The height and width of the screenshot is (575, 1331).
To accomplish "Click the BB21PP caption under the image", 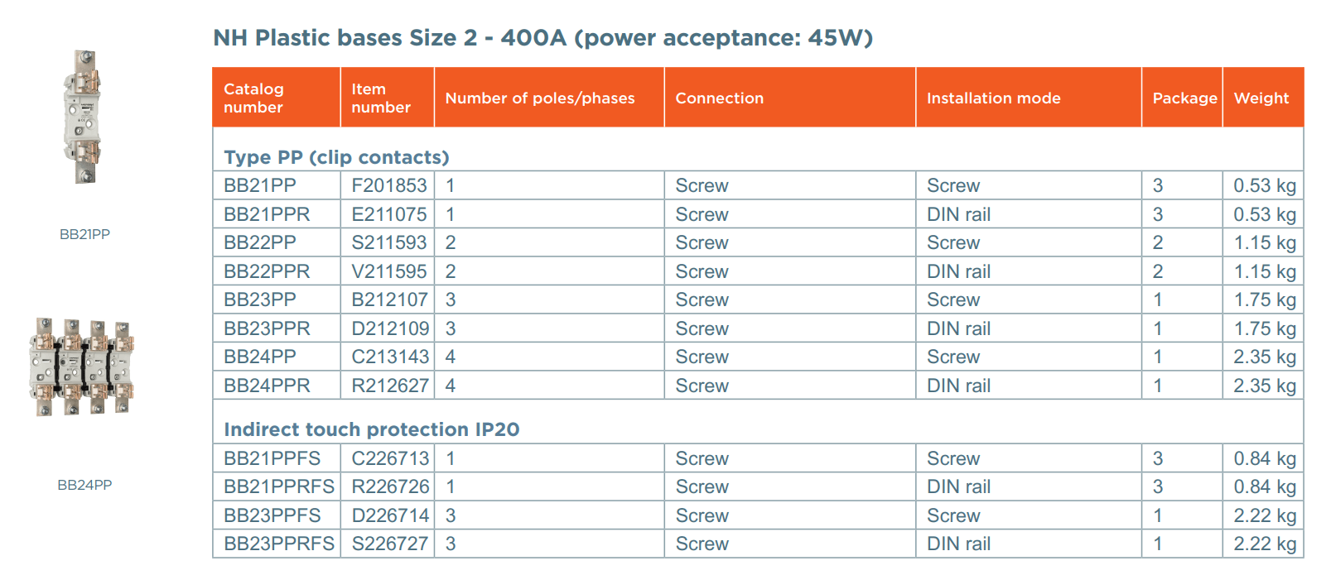I will (x=84, y=234).
